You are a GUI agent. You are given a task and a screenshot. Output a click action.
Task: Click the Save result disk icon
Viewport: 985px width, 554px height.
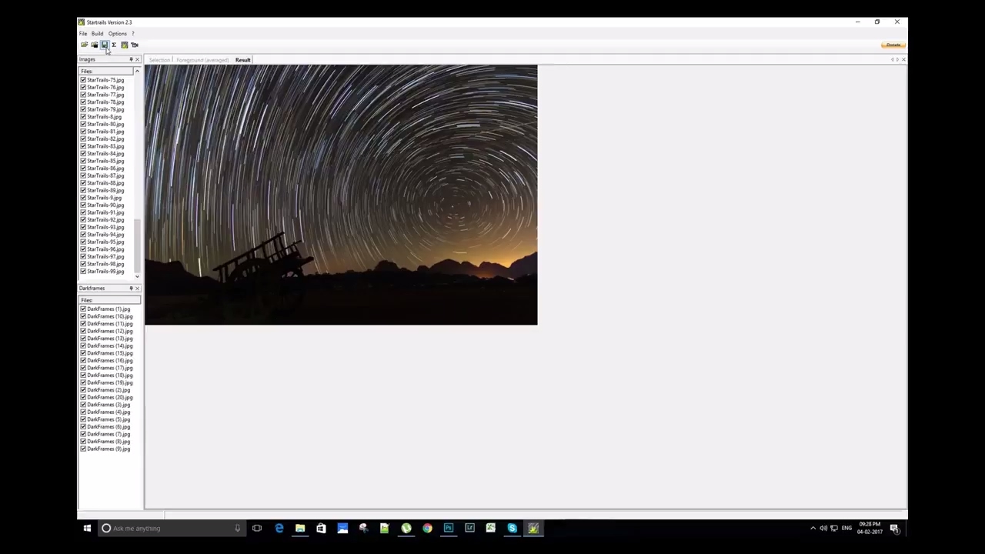104,45
